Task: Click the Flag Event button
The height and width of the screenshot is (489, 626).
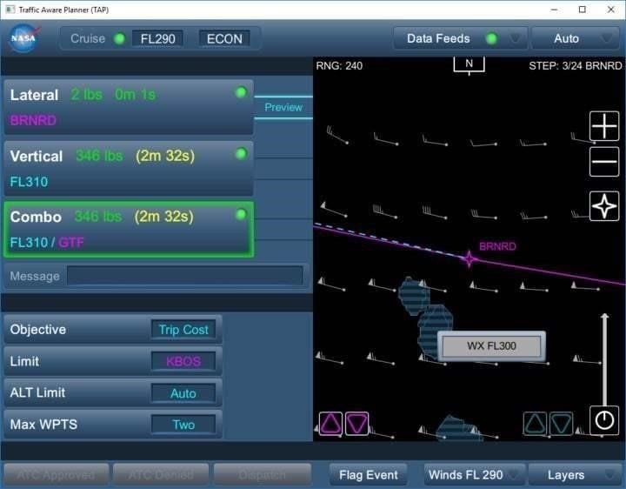Action: (x=368, y=474)
